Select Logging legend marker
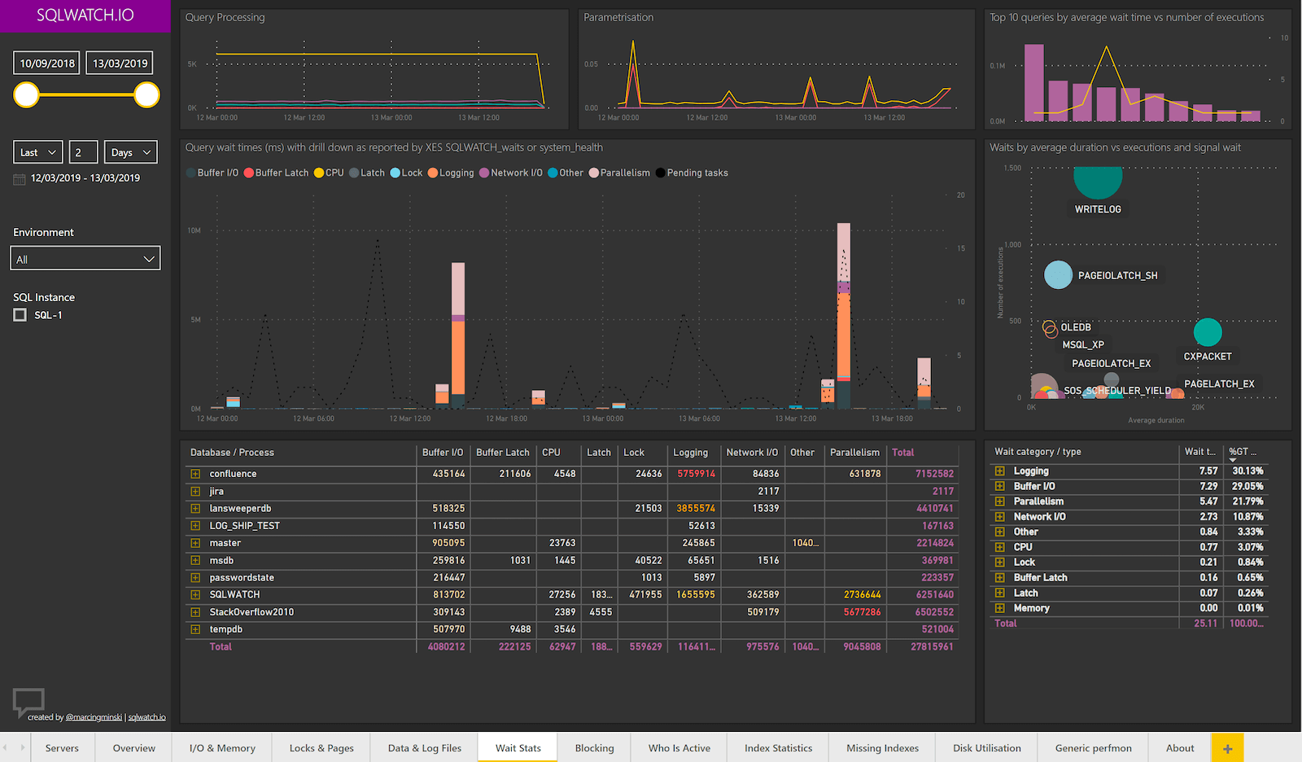Image resolution: width=1302 pixels, height=762 pixels. point(433,173)
